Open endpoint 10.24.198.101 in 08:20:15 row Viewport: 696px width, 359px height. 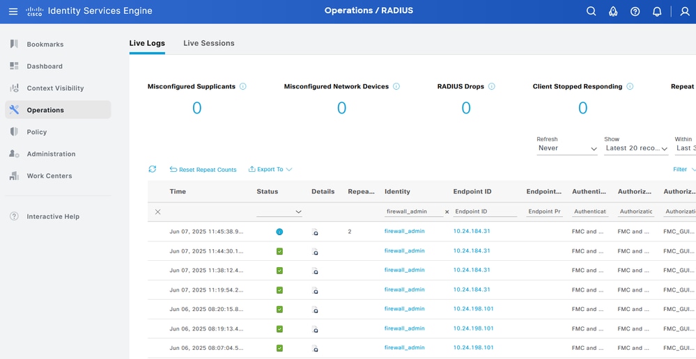[x=473, y=308]
